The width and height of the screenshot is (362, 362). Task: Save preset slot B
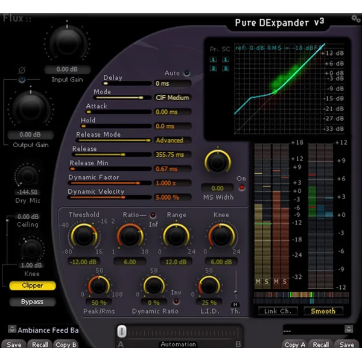point(346,345)
